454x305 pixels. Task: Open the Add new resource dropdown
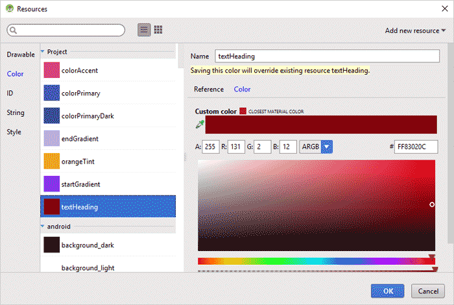pos(415,30)
